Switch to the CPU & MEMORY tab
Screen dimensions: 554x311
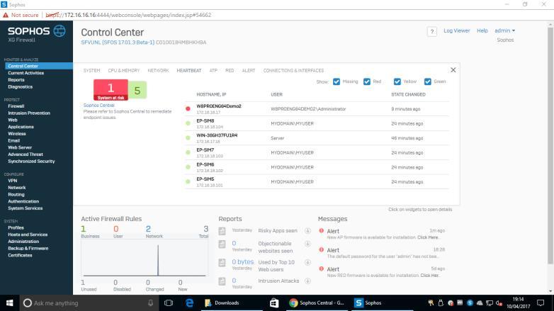click(x=124, y=71)
